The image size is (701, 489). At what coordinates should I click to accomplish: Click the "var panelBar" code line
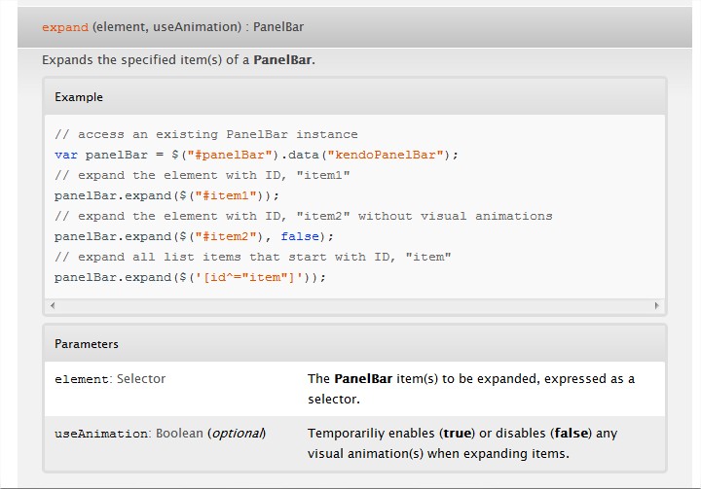(256, 155)
